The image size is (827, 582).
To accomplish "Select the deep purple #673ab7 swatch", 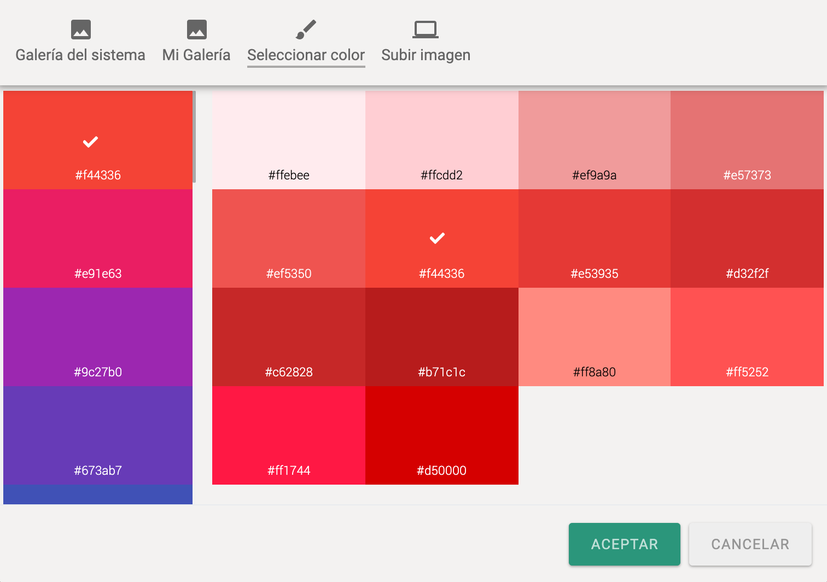I will [x=98, y=435].
